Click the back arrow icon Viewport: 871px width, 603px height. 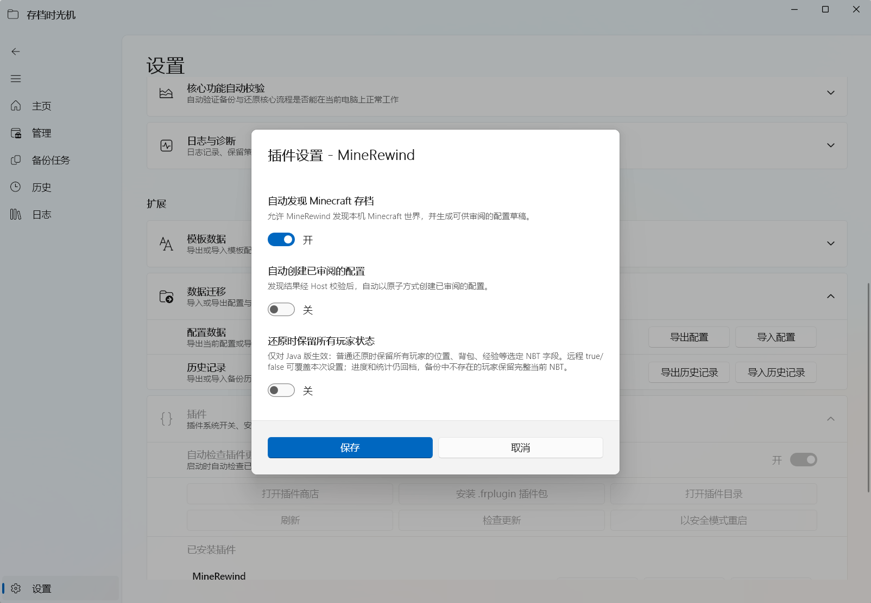(x=16, y=52)
